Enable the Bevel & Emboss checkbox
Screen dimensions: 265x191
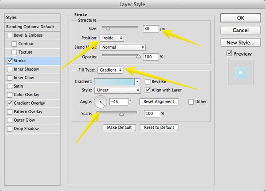tap(10, 35)
